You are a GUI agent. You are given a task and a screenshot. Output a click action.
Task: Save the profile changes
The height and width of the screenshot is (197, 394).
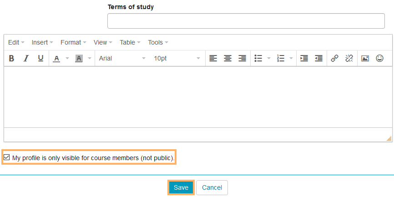click(x=181, y=187)
